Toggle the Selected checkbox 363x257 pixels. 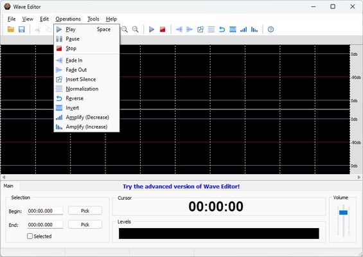tap(30, 236)
